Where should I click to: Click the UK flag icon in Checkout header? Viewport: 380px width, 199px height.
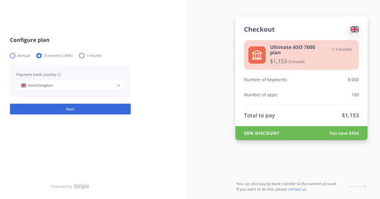click(354, 30)
